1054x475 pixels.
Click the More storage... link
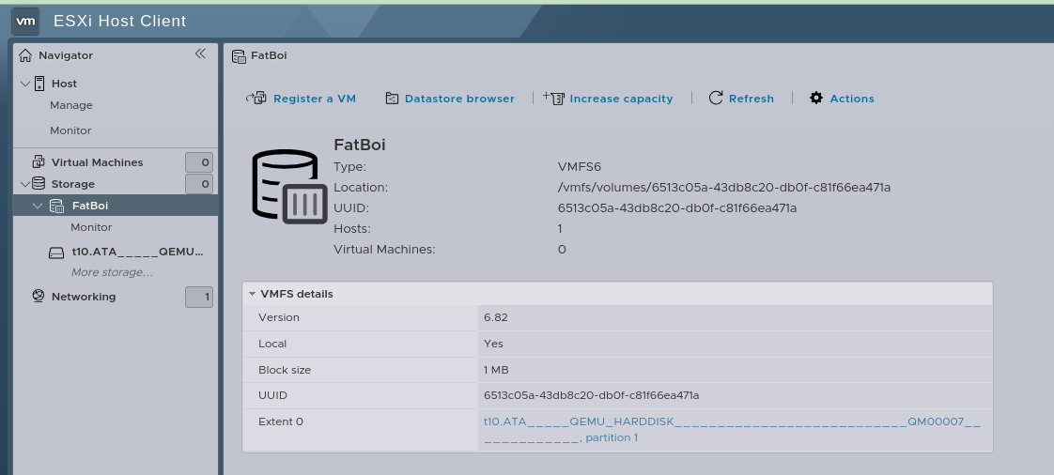coord(112,272)
